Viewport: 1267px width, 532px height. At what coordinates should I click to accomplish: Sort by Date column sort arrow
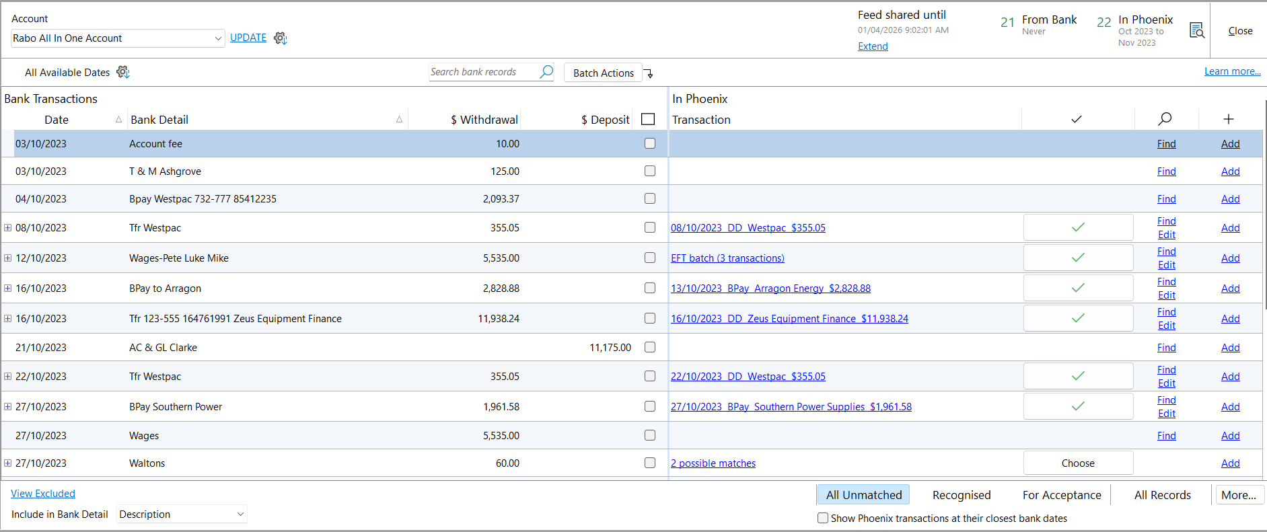click(118, 119)
